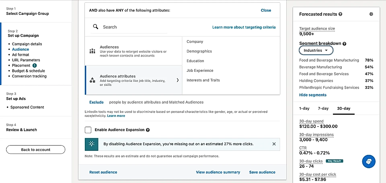Select the 30-day forecast tab
Image resolution: width=386 pixels, height=183 pixels.
click(344, 108)
